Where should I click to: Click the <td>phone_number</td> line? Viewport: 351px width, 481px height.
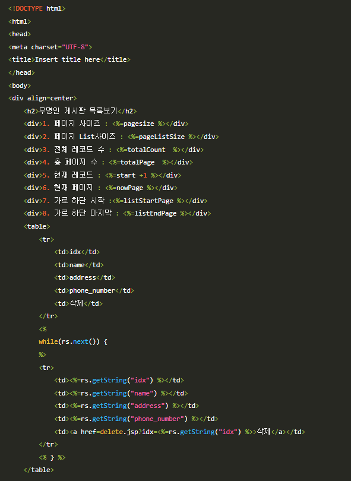(x=94, y=290)
